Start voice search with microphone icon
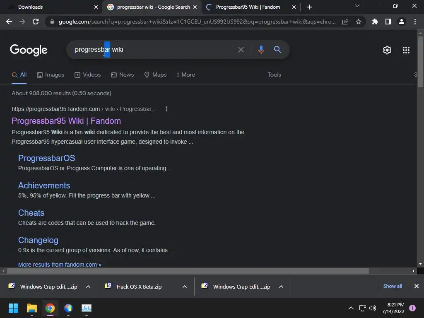This screenshot has width=424, height=318. coord(261,50)
